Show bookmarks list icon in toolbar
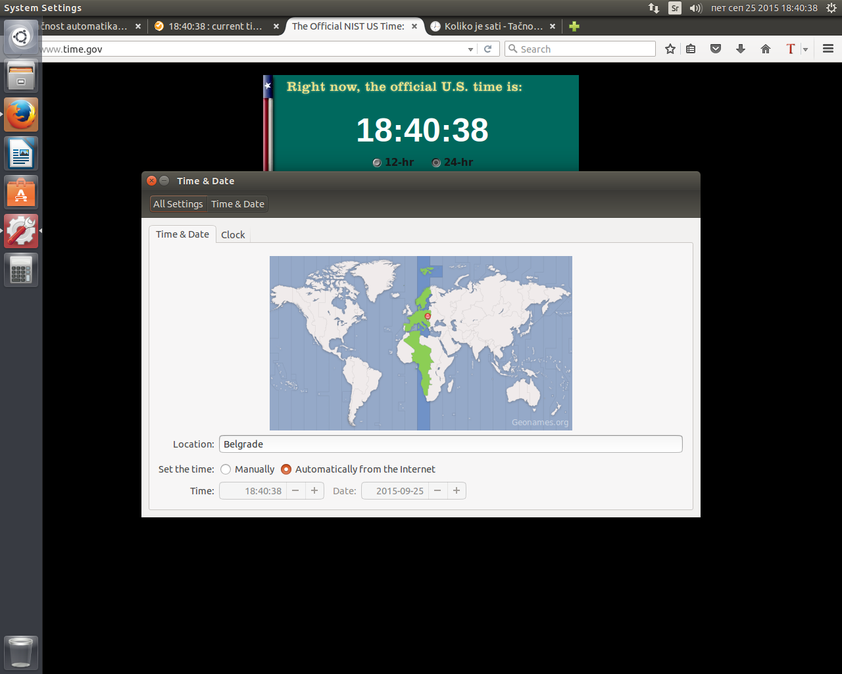Image resolution: width=842 pixels, height=674 pixels. pyautogui.click(x=691, y=49)
